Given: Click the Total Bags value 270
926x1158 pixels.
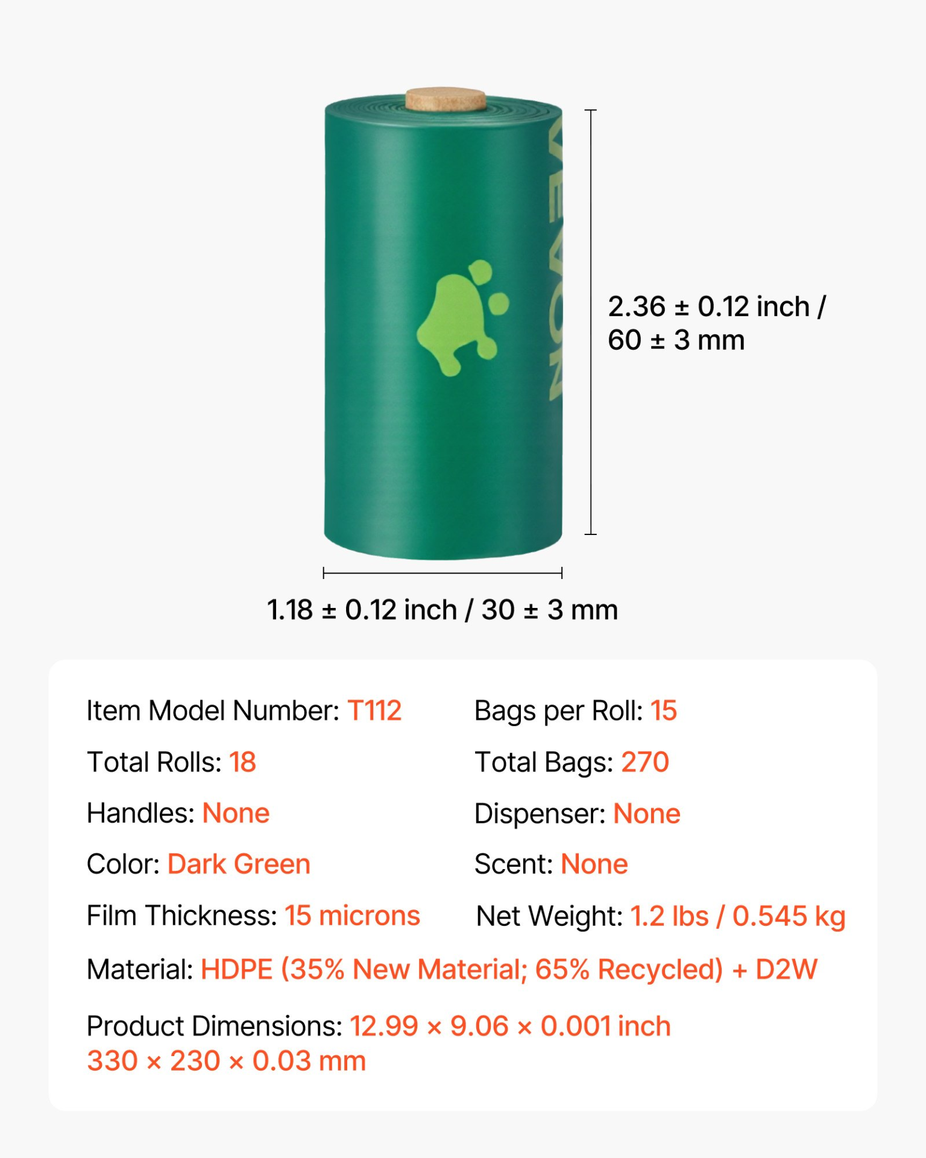Looking at the screenshot, I should click(x=645, y=762).
